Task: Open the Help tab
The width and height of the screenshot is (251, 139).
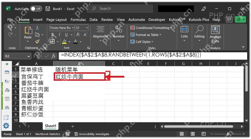Action: point(217,20)
